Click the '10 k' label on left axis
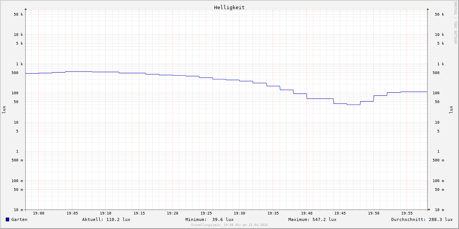 18,35
